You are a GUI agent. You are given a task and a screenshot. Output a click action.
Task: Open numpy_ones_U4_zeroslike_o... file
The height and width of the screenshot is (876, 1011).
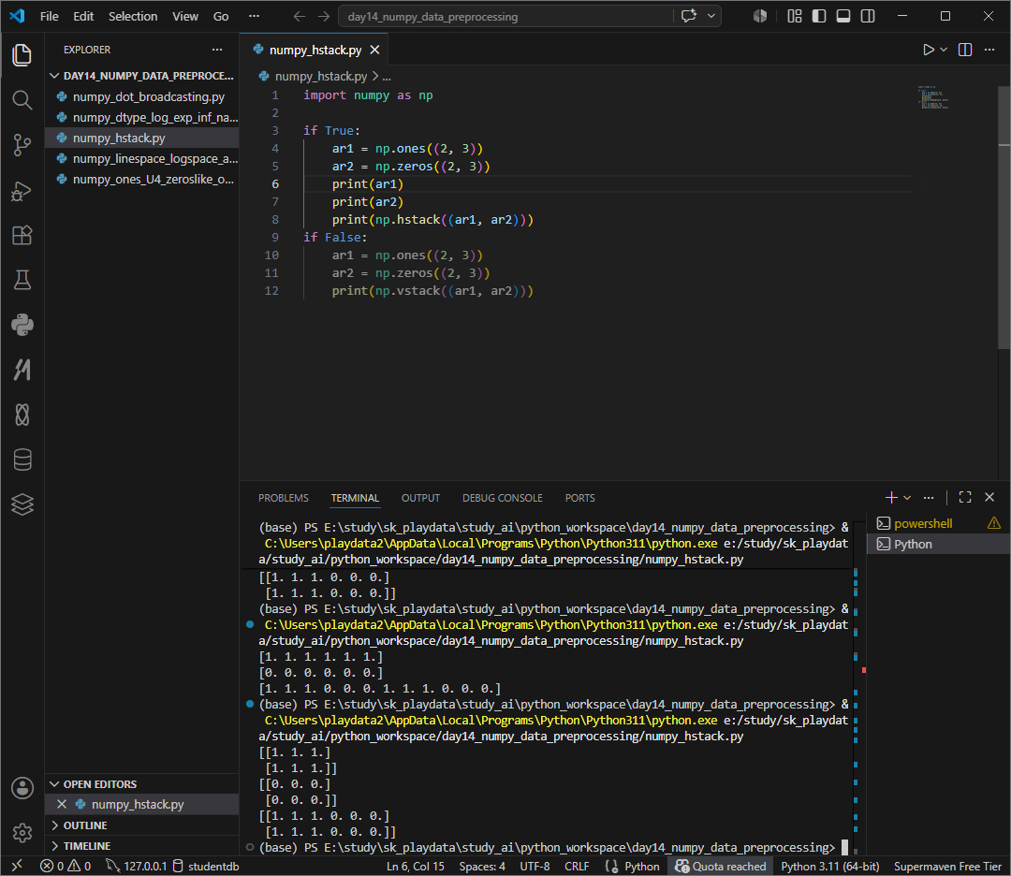[x=142, y=179]
